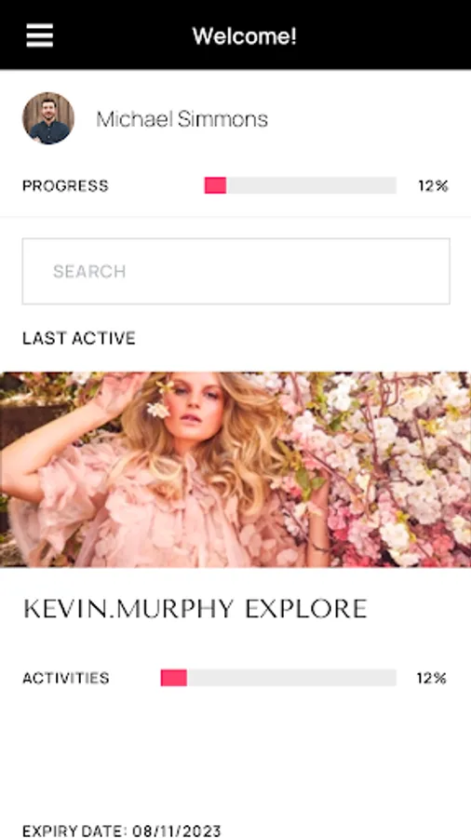Image resolution: width=471 pixels, height=838 pixels.
Task: Open the KEVIN.MURPHY EXPLORE course title
Action: [195, 609]
